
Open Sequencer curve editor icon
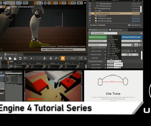click(81, 58)
